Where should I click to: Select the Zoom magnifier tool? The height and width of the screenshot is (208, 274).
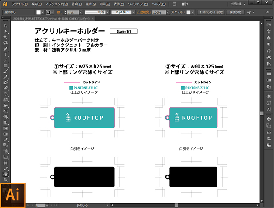coord(6,180)
